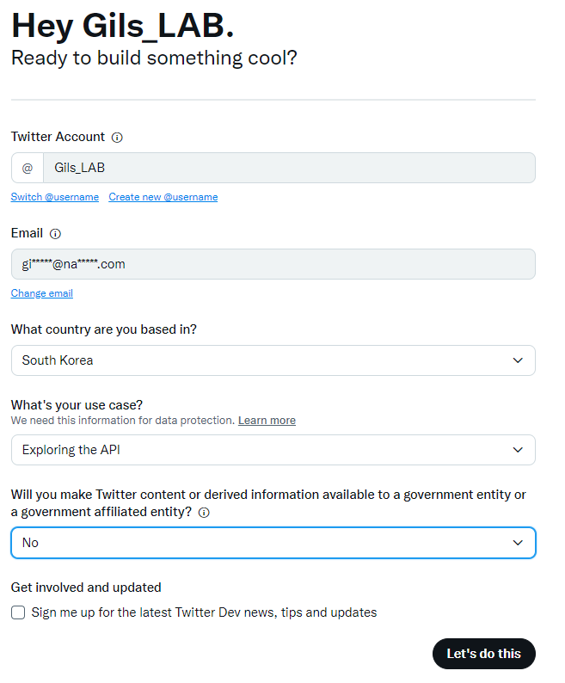Follow the Create new @username link

point(163,197)
